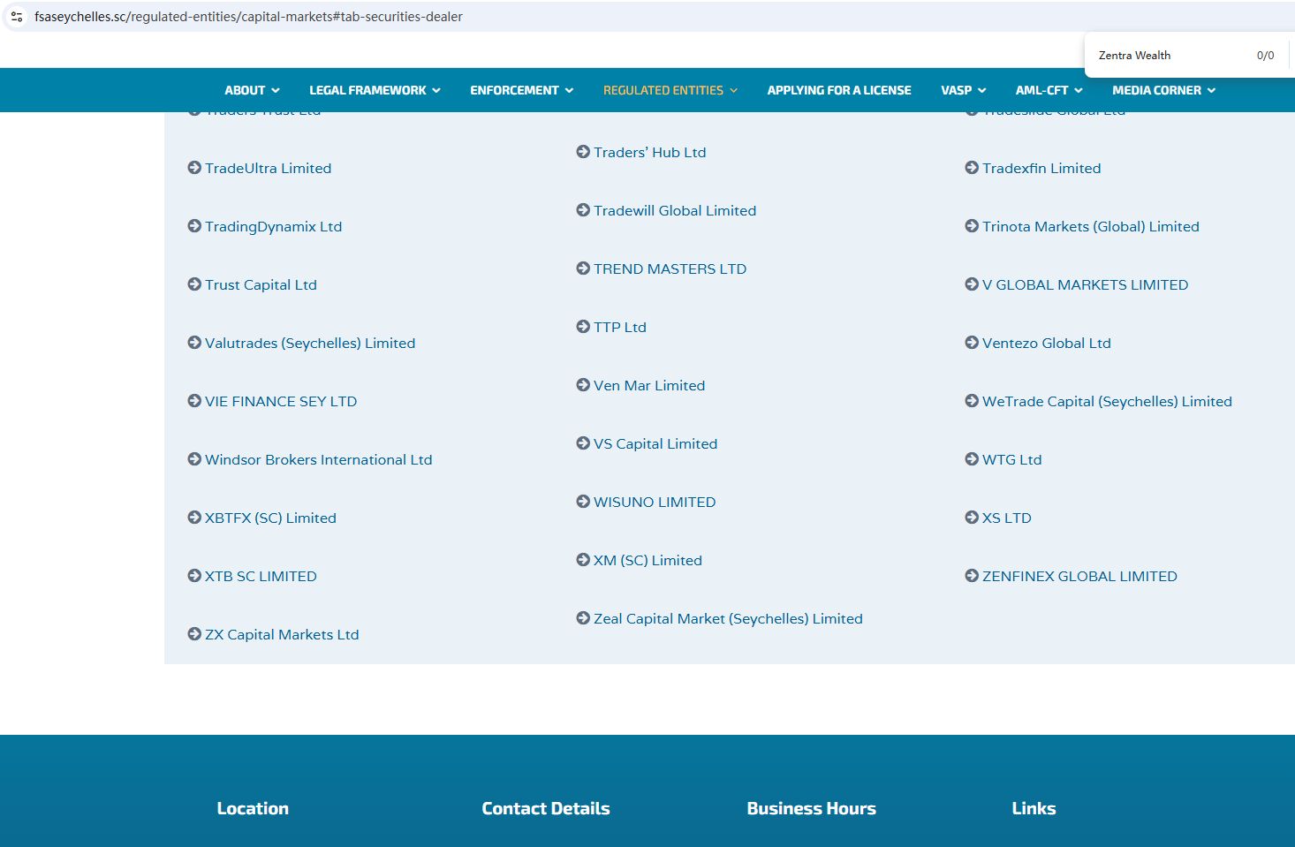
Task: Click the site info icon in address bar
Action: click(x=17, y=17)
